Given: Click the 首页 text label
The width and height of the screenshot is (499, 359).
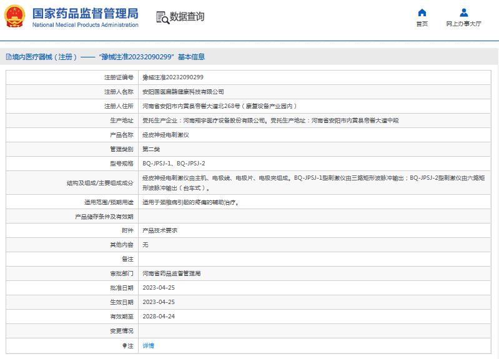Looking at the screenshot, I should [x=422, y=24].
